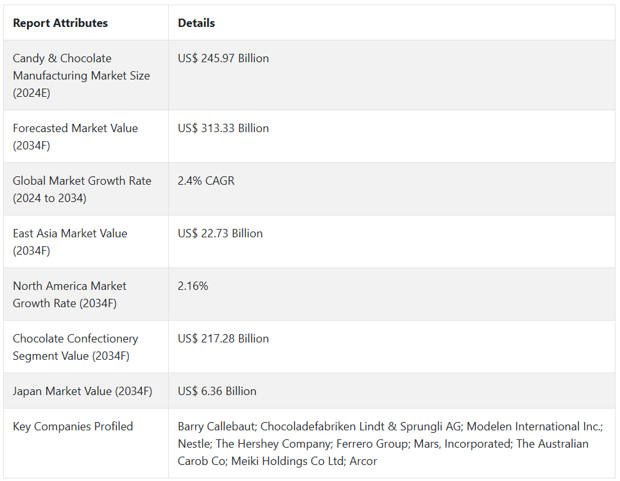This screenshot has width=620, height=481.
Task: Select the Chocolate Confectionery Segment Value cell
Action: (x=75, y=347)
